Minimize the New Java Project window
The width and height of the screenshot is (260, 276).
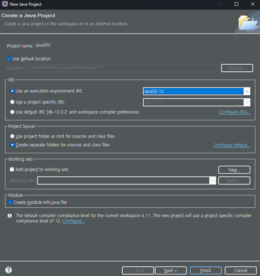point(220,4)
